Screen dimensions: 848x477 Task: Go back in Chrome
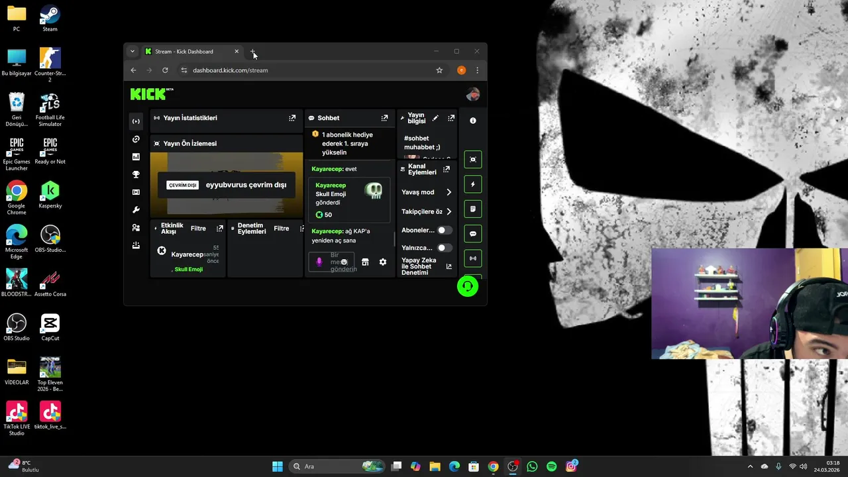(x=133, y=70)
